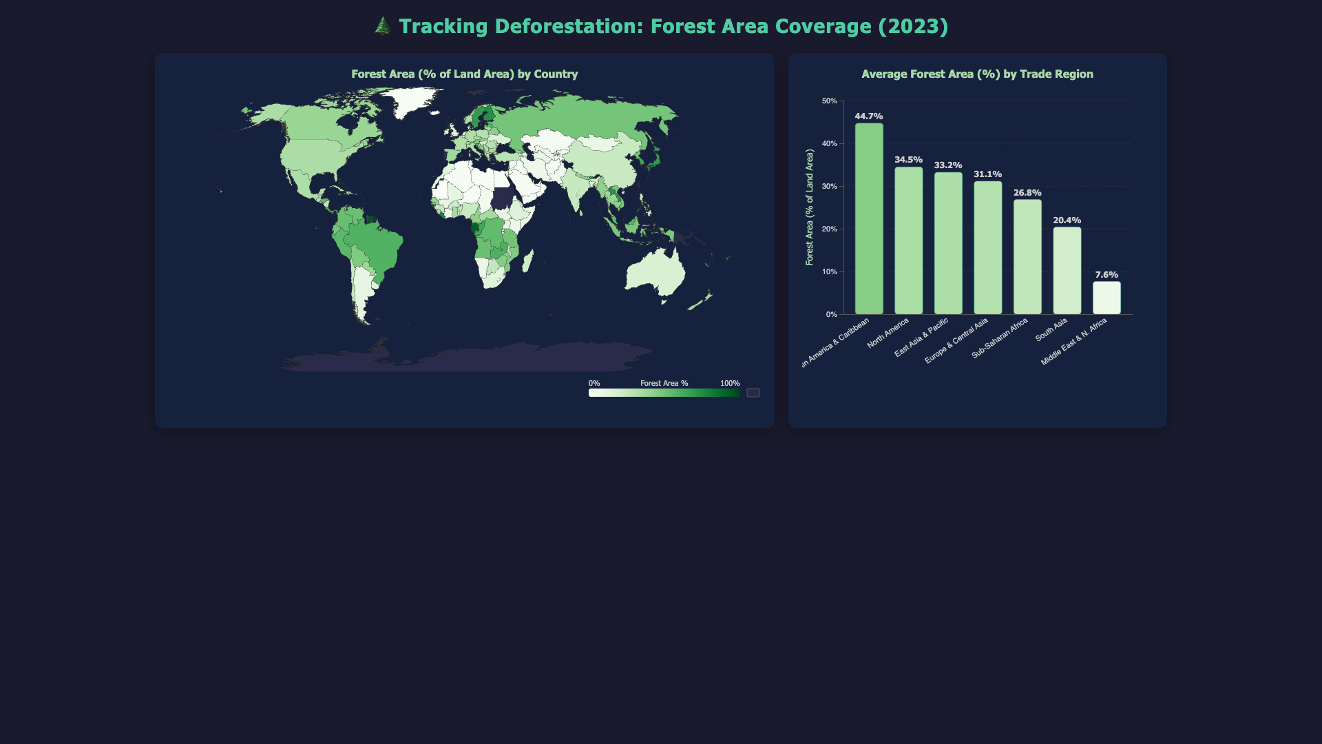Select the North America bar
This screenshot has width=1322, height=744.
tap(908, 240)
